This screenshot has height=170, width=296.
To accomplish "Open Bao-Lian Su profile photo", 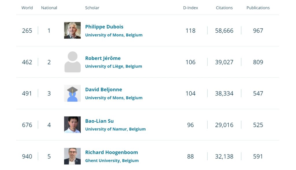I will click(72, 125).
